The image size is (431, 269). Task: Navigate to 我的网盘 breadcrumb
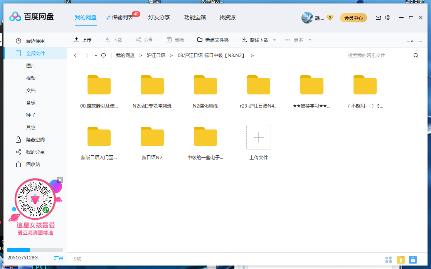(125, 55)
